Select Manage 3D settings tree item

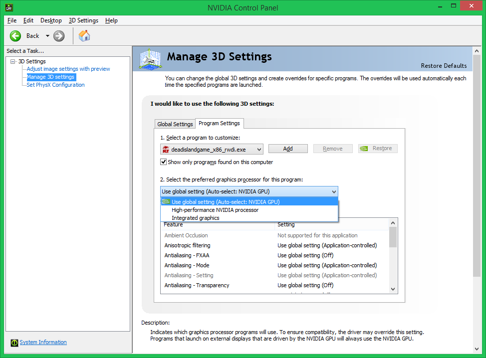50,77
